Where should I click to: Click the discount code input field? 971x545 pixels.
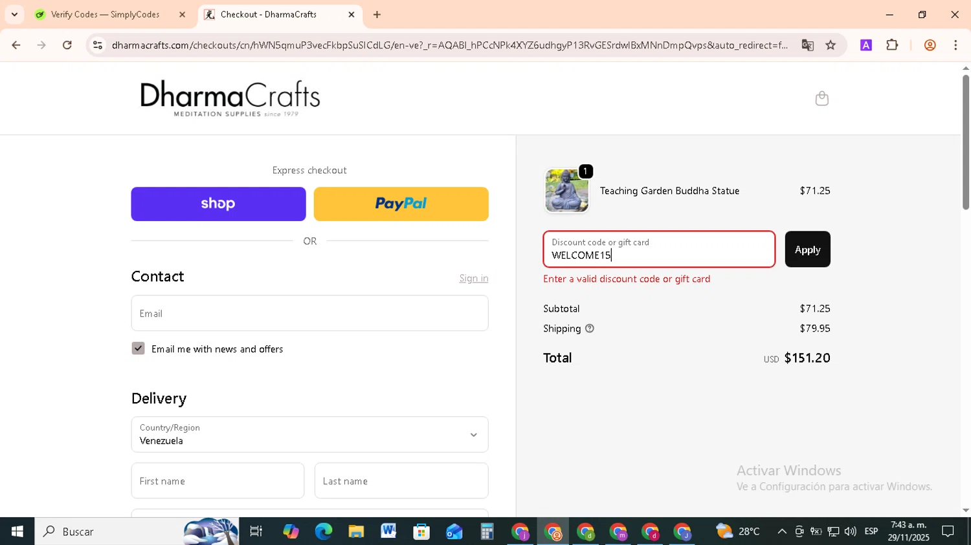[x=659, y=249]
